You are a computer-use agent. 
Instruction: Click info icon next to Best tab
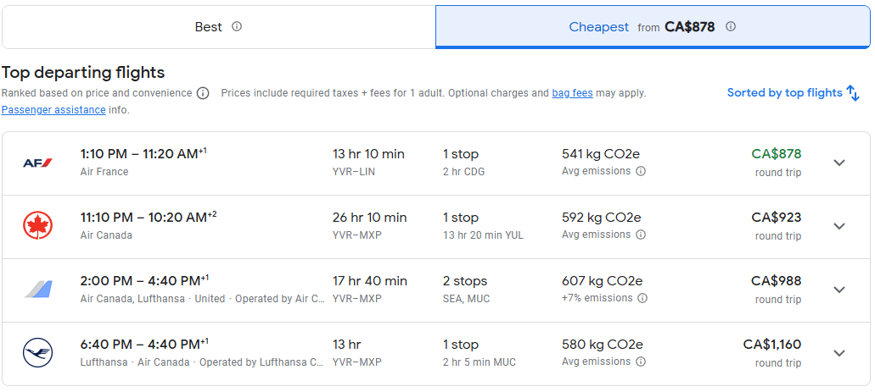click(237, 26)
